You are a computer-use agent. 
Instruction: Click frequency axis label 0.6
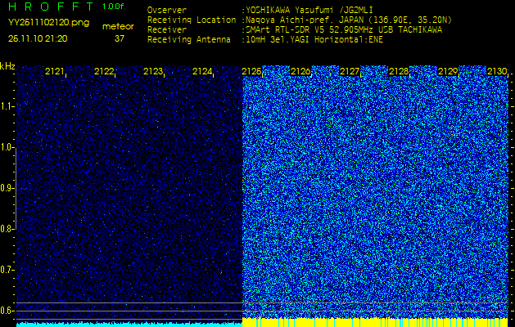[6, 311]
